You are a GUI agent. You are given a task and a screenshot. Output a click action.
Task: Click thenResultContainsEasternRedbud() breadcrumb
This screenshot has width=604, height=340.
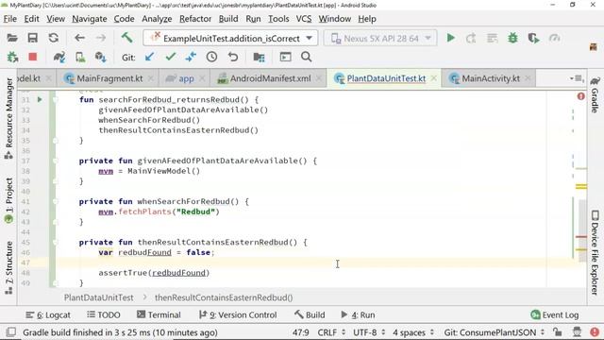point(224,297)
